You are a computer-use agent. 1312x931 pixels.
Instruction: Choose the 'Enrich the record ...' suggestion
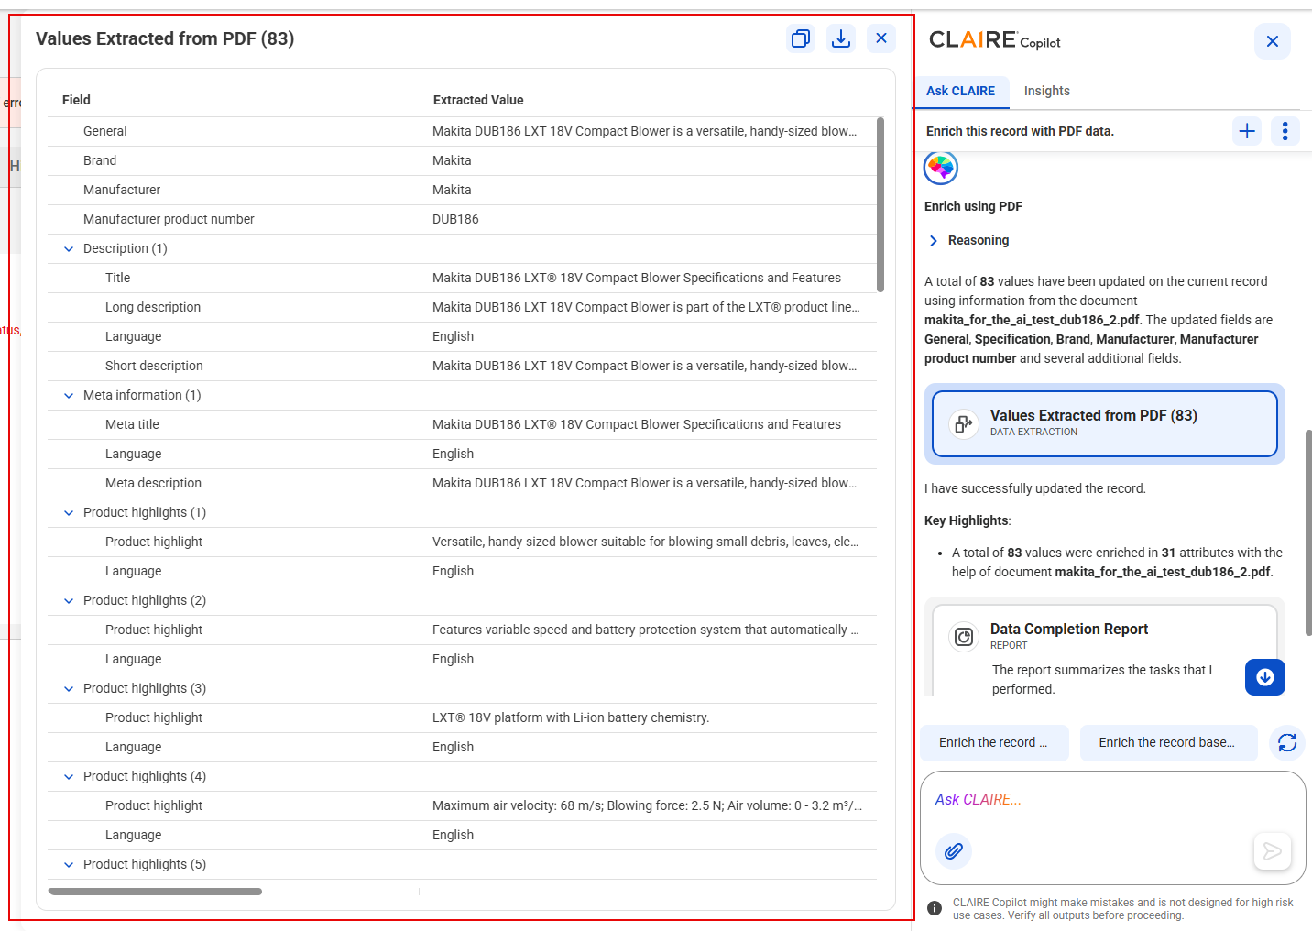click(x=994, y=742)
